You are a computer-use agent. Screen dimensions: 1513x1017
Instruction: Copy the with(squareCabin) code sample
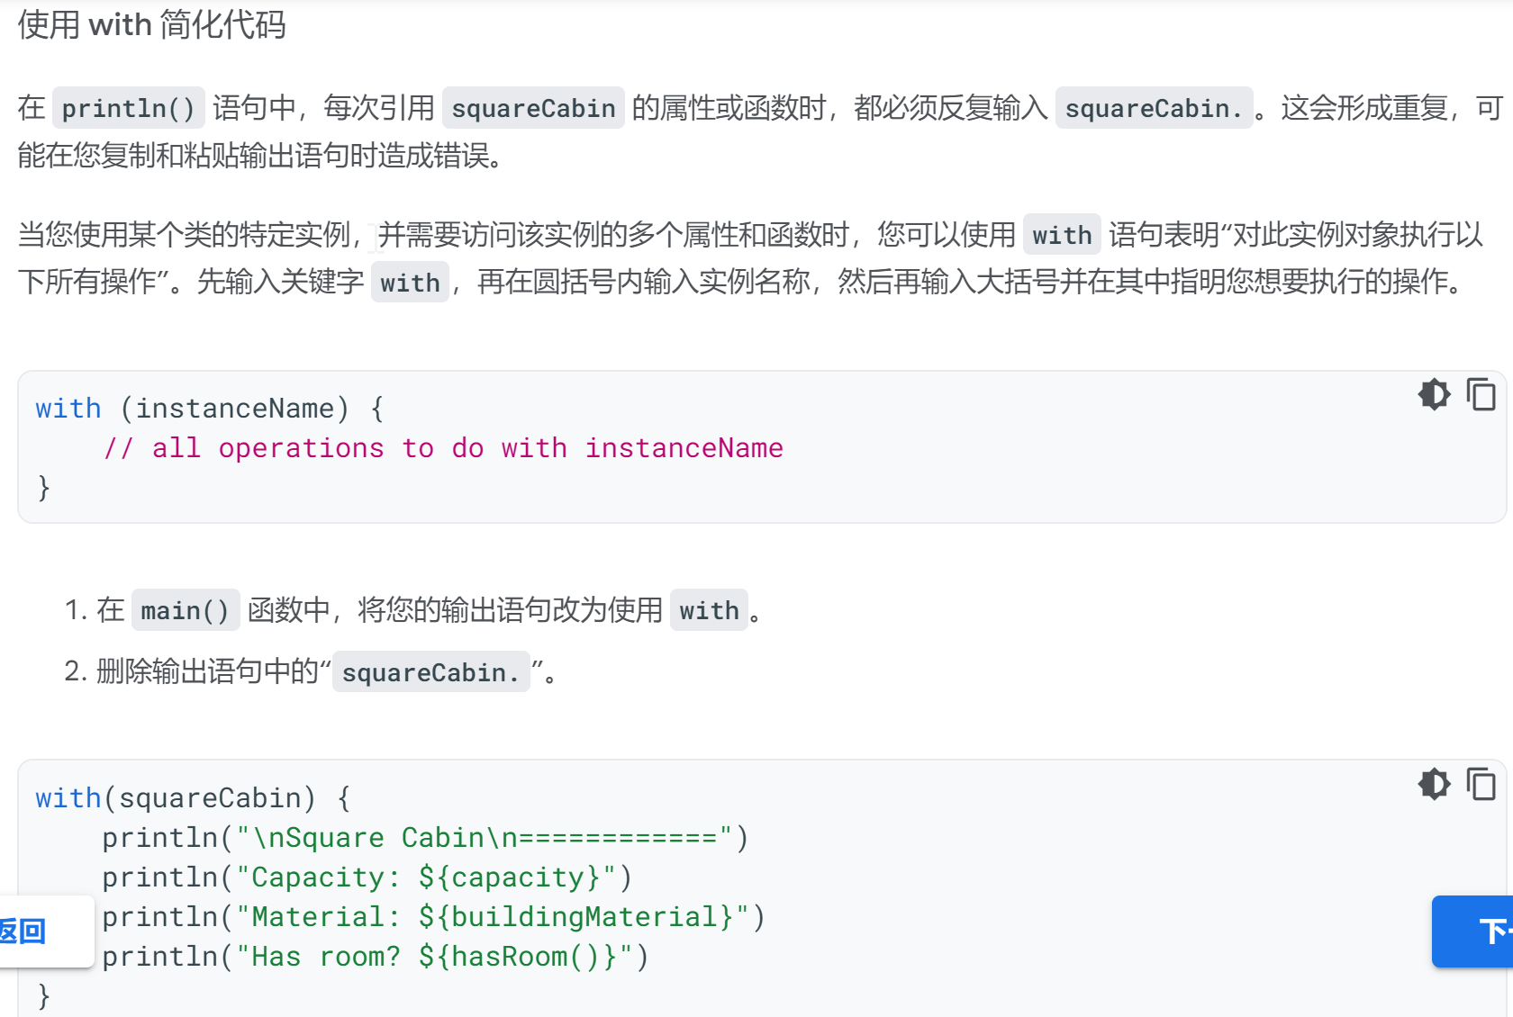pos(1481,784)
